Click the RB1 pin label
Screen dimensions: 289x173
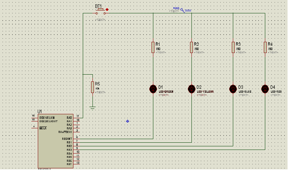pyautogui.click(x=69, y=142)
